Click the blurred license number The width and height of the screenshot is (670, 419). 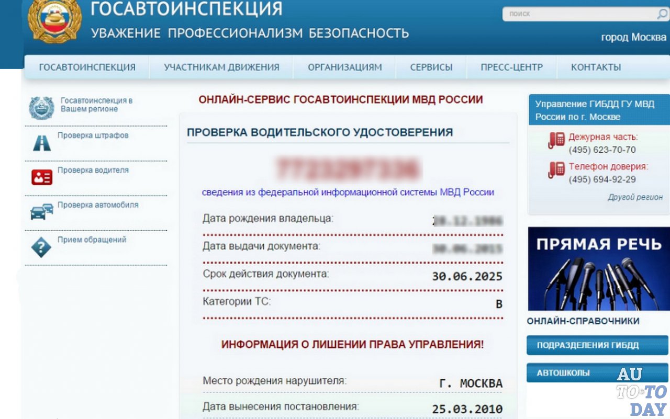pyautogui.click(x=348, y=168)
